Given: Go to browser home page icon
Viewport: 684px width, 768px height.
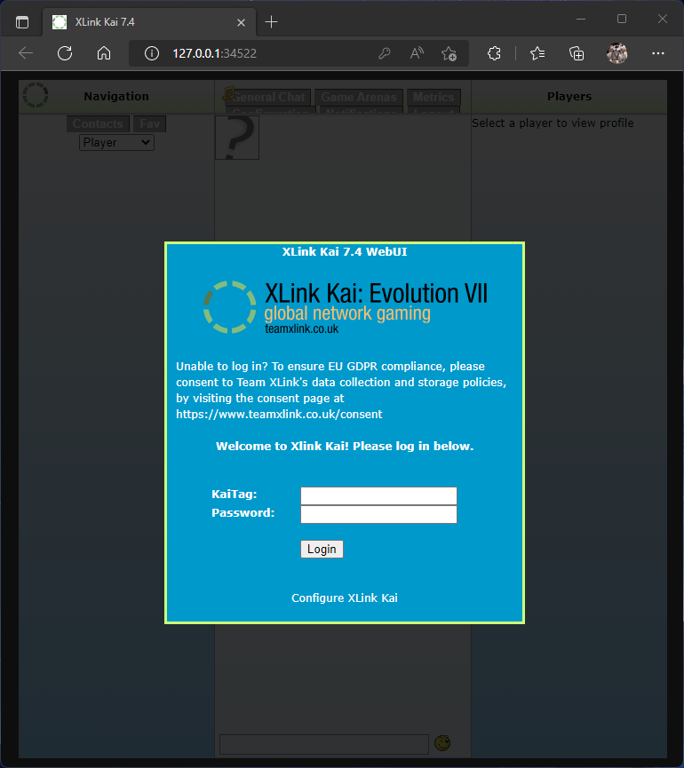Looking at the screenshot, I should [104, 53].
